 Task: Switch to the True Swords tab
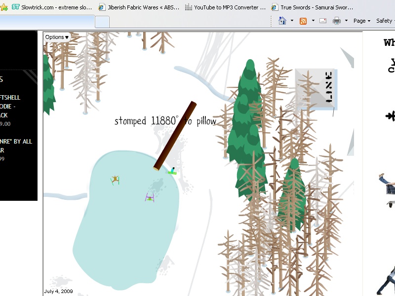[312, 7]
